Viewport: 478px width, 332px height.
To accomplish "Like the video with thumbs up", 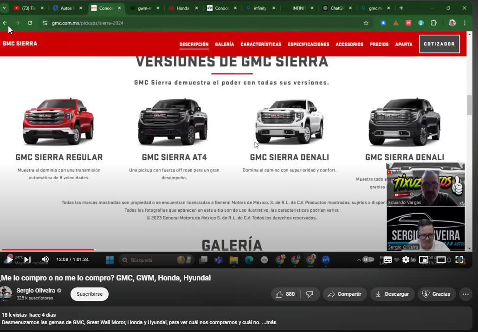I will (x=285, y=294).
